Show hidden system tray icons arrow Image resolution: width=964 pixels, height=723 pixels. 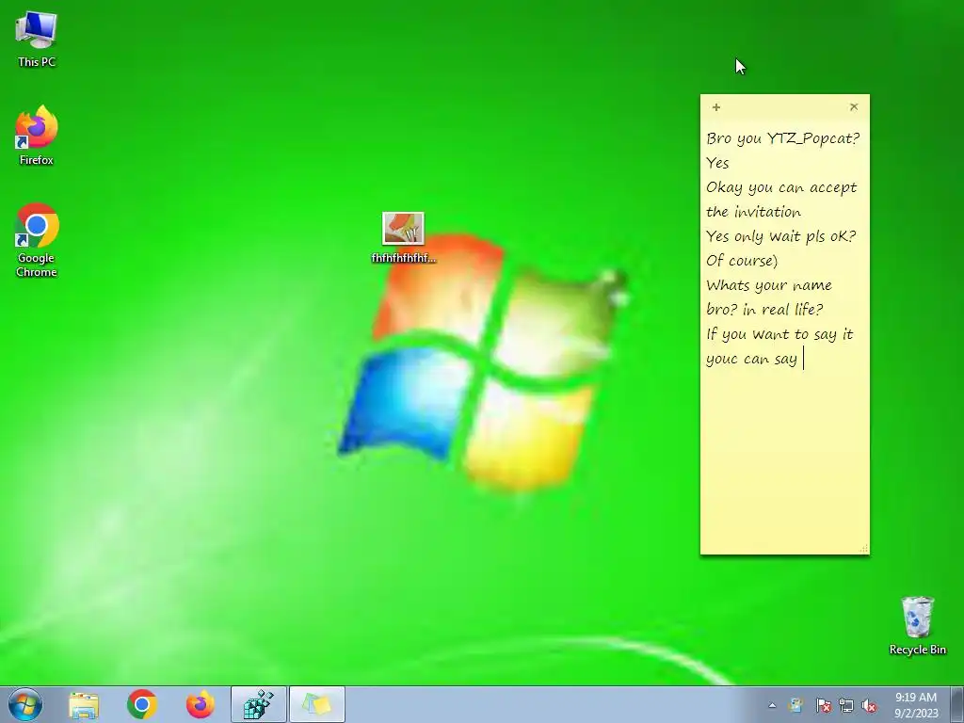(x=772, y=706)
